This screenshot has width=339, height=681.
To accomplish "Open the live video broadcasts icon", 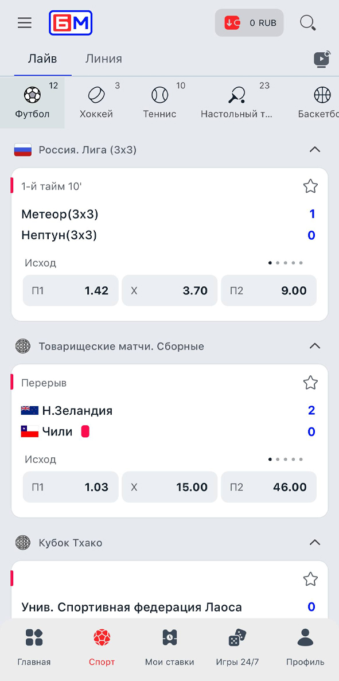I will pos(322,59).
